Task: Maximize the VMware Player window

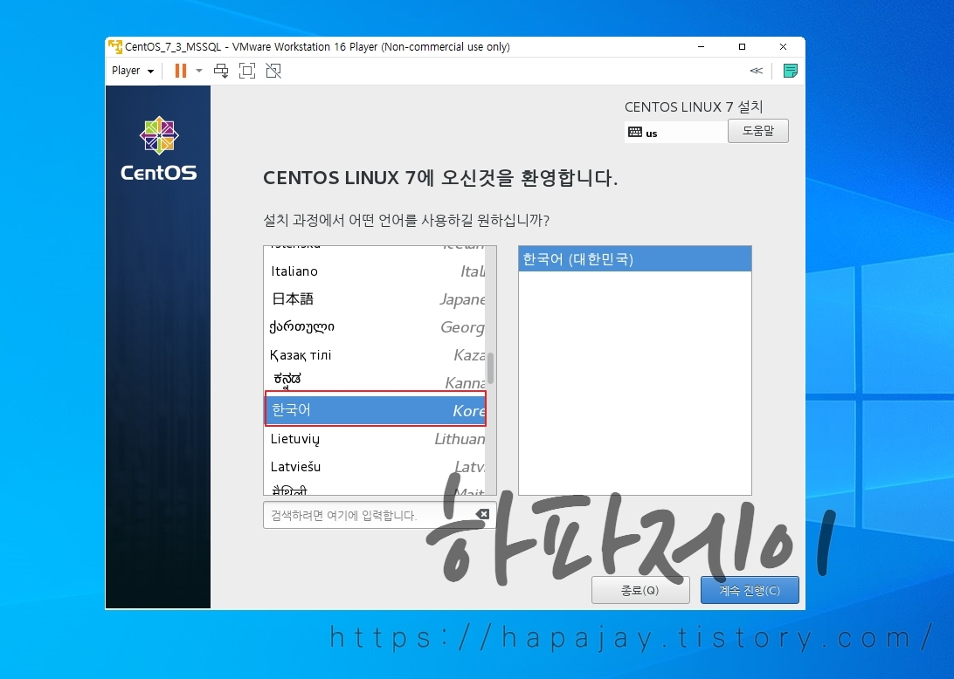Action: pyautogui.click(x=742, y=47)
